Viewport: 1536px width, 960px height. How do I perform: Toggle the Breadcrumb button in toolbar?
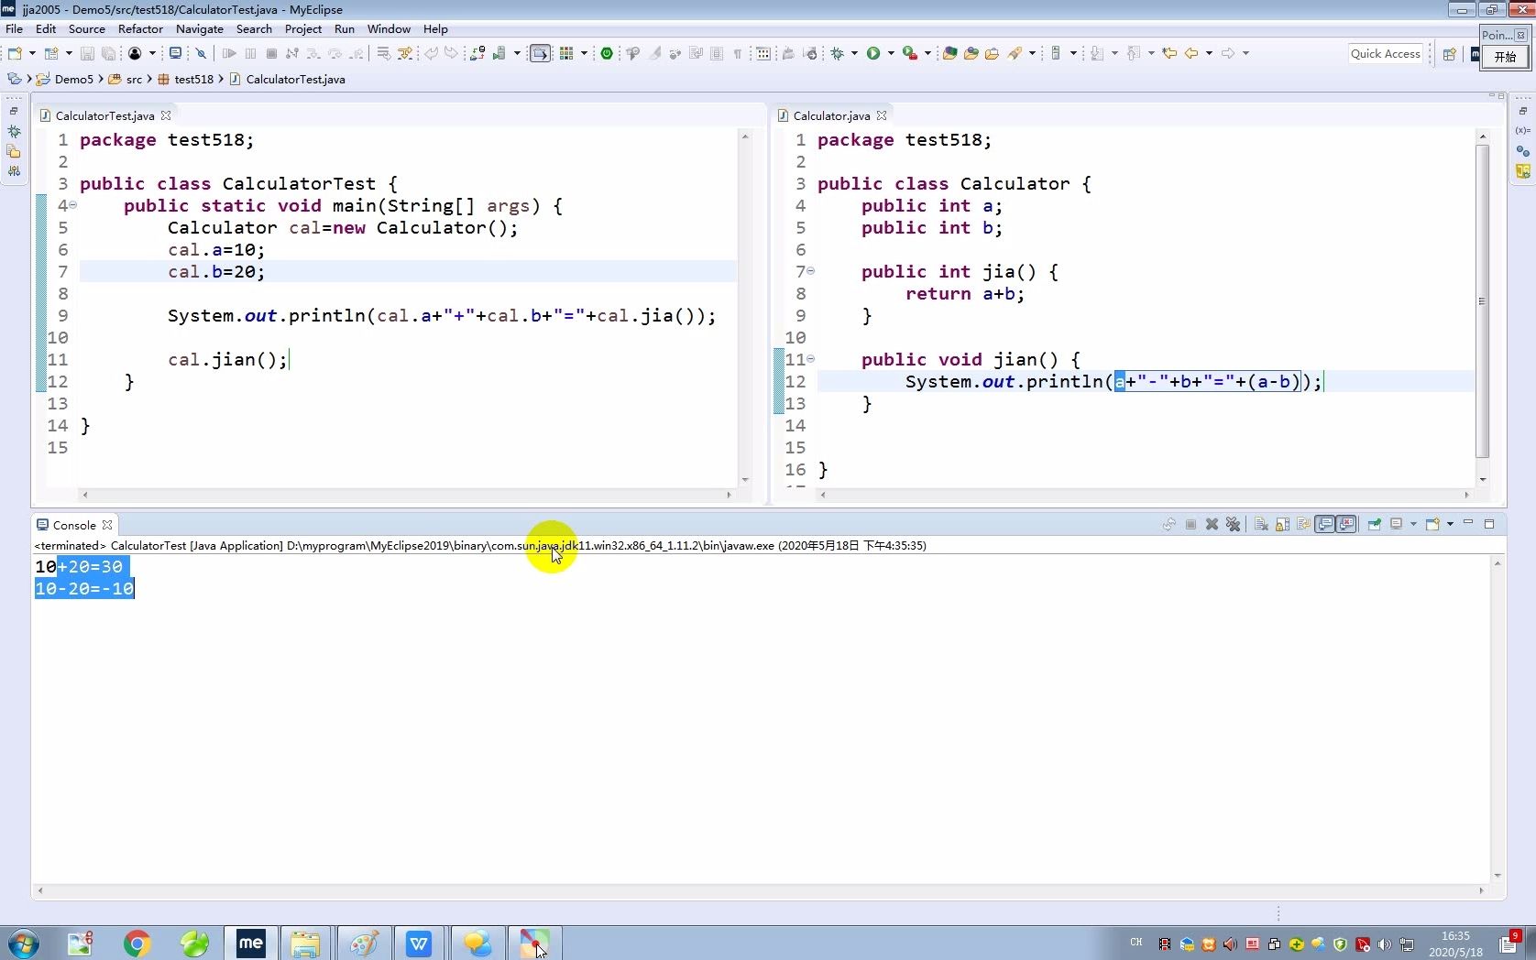(540, 53)
